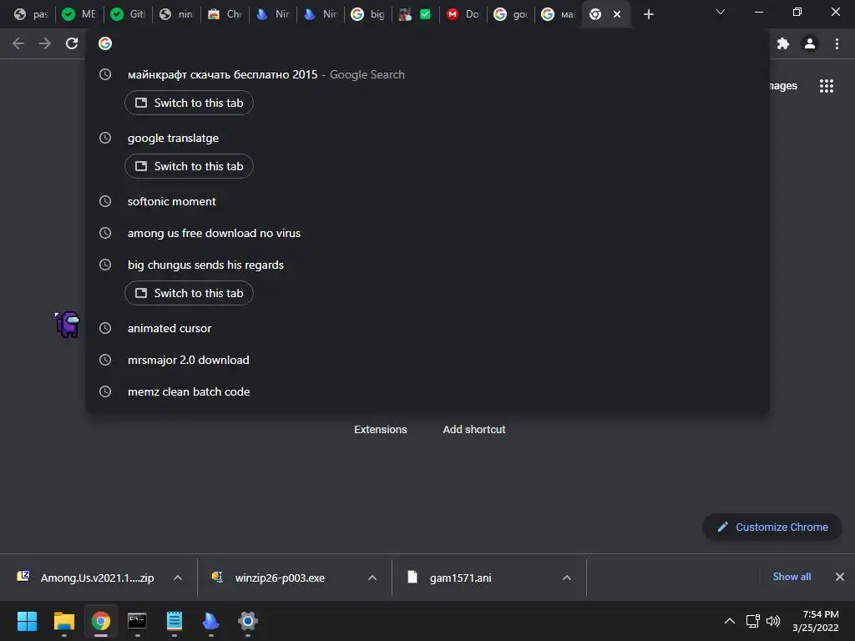Image resolution: width=855 pixels, height=641 pixels.
Task: Select suggestion 'among us free download no virus'
Action: click(427, 233)
